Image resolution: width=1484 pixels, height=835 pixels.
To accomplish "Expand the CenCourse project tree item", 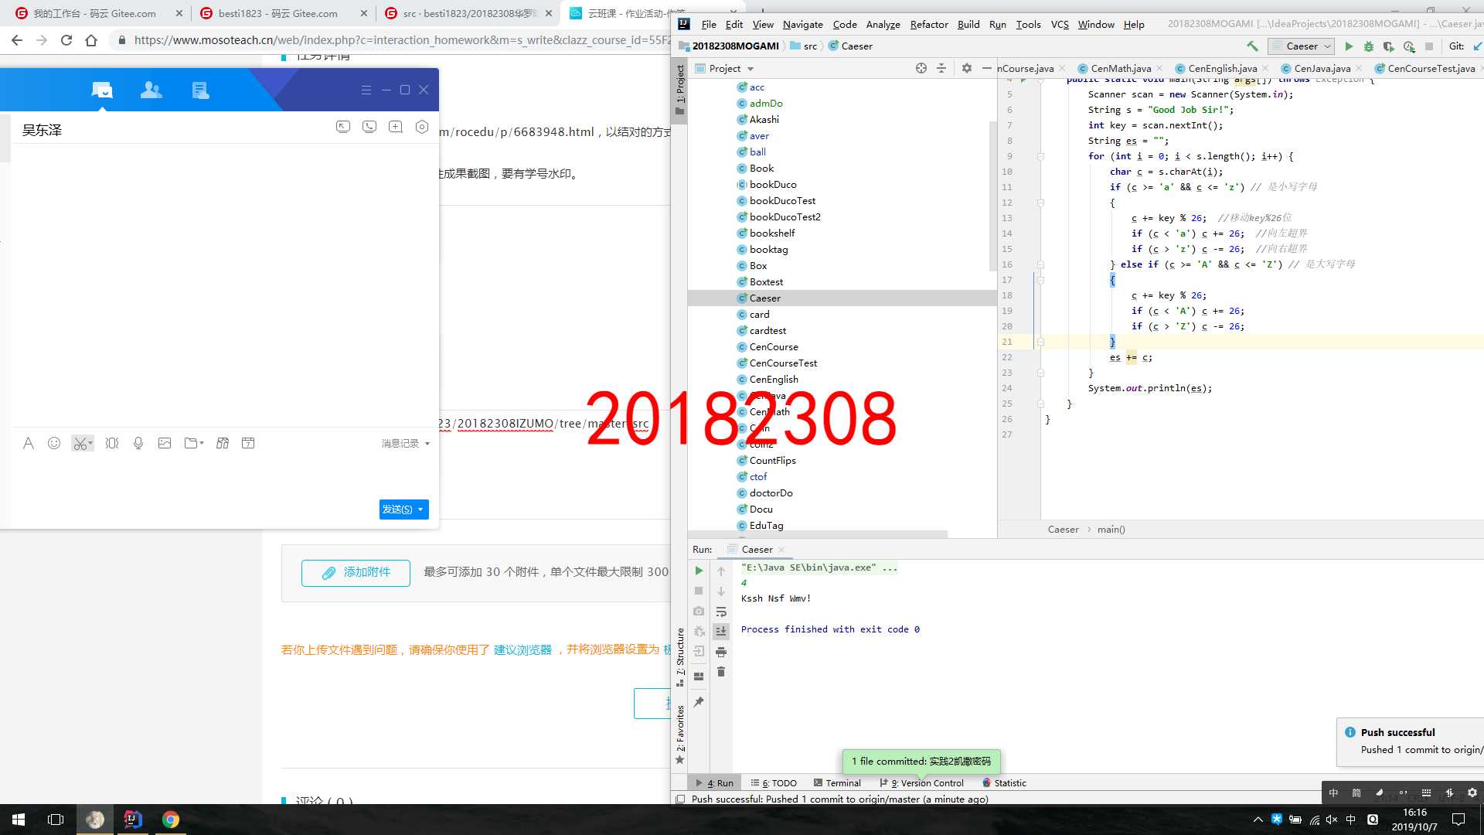I will pos(774,346).
